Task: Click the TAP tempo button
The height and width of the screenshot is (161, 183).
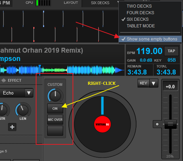Action: pos(171,51)
